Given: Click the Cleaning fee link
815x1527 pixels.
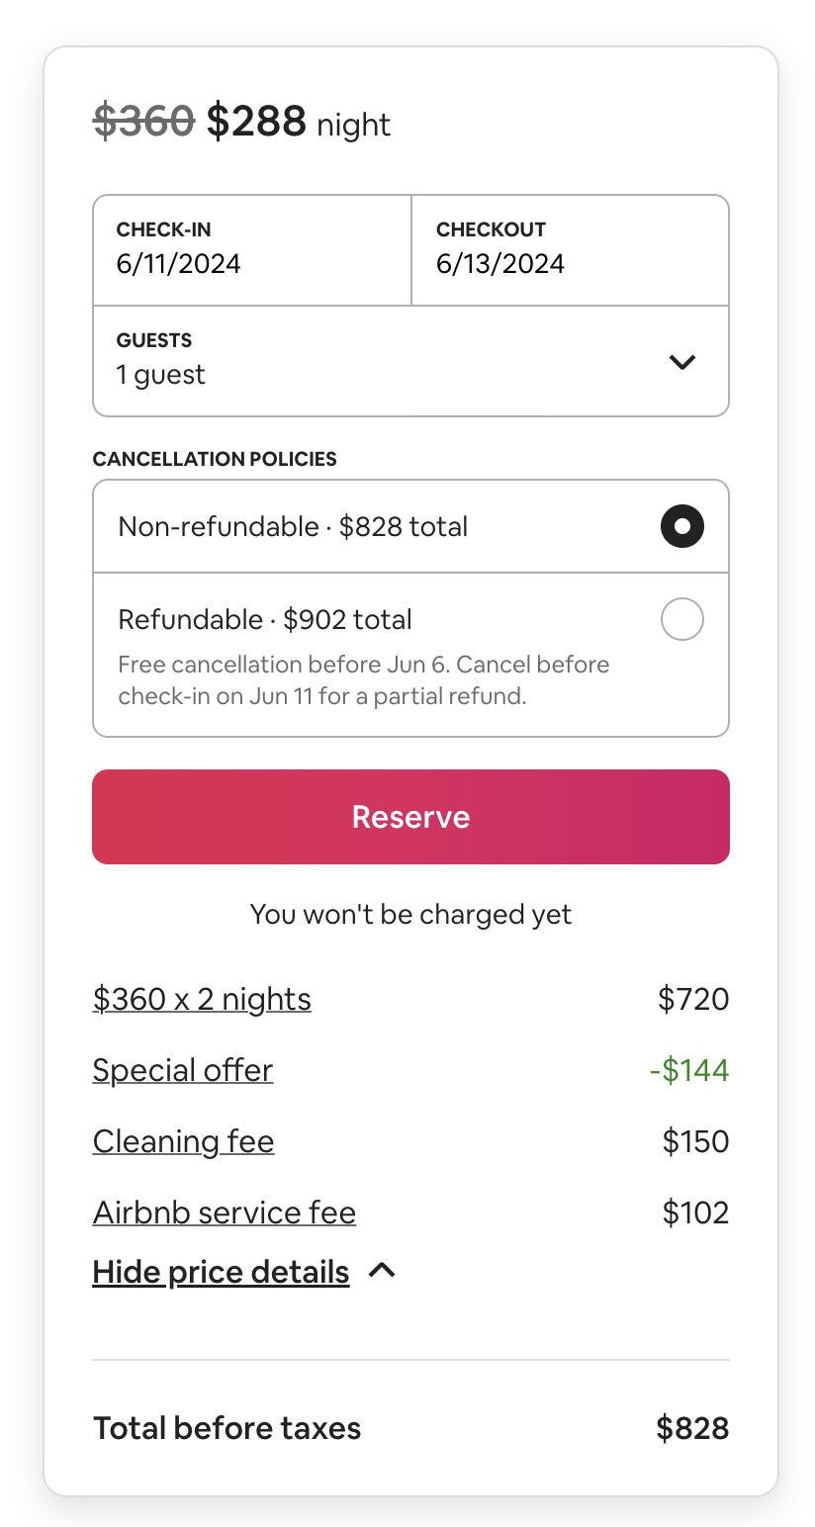Looking at the screenshot, I should click(183, 1141).
